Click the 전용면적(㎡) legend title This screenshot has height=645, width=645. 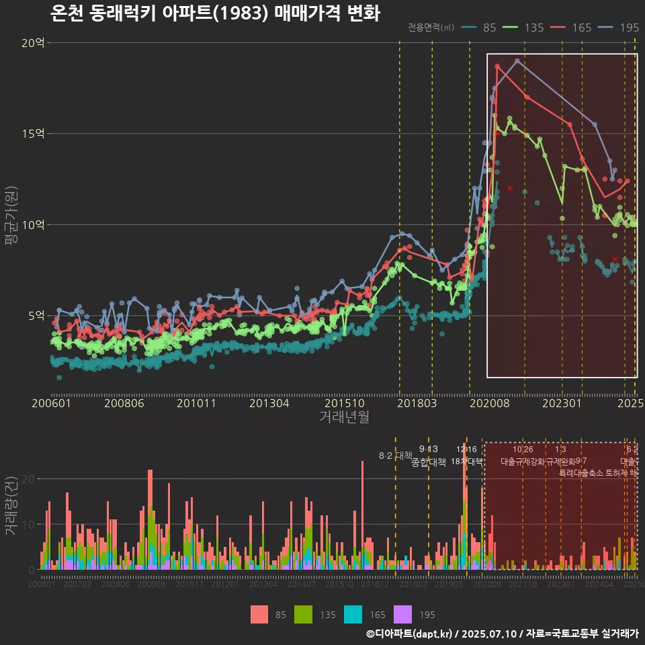click(431, 28)
